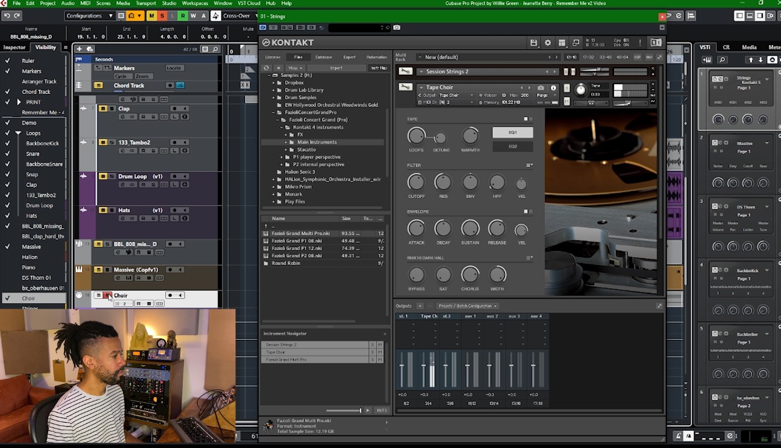Toggle Markers visibility checkmark
Viewport: 781px width, 448px height.
tap(8, 71)
